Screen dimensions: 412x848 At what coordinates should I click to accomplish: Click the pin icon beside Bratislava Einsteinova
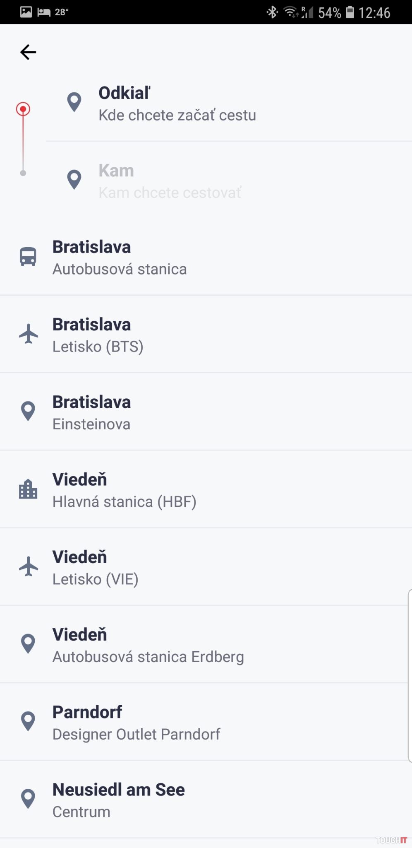tap(28, 411)
